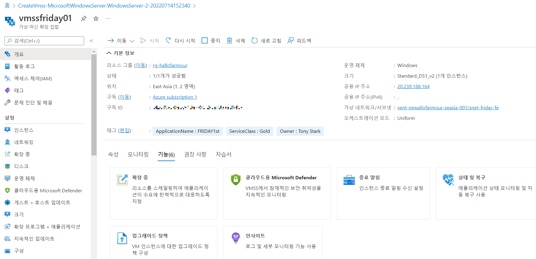Switch to the 모니터링 tab

tap(138, 154)
